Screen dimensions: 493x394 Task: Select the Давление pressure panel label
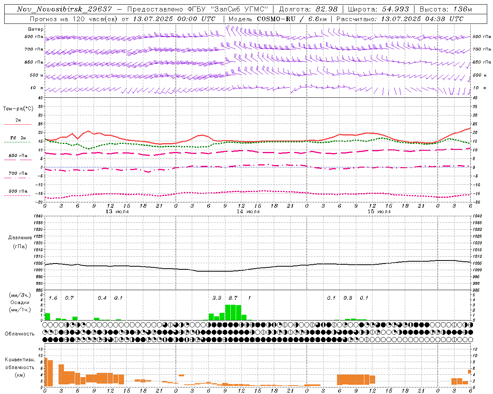tap(20, 238)
